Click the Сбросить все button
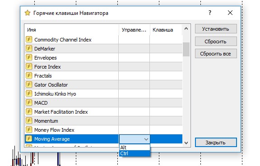The height and width of the screenshot is (166, 260). (x=216, y=54)
